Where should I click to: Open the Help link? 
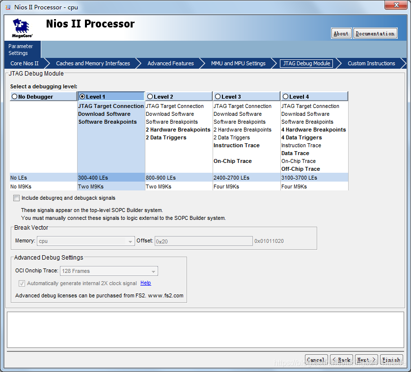[146, 283]
